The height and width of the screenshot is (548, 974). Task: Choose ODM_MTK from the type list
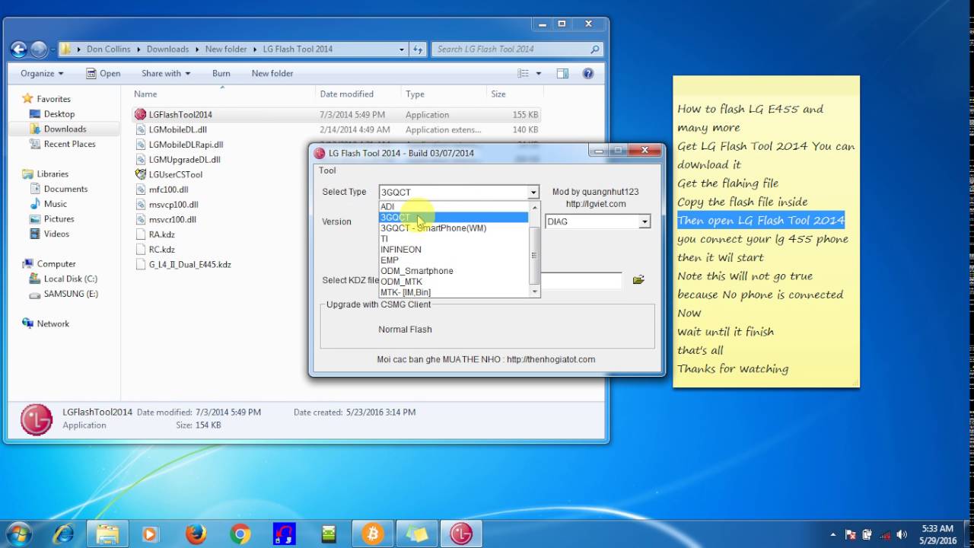tap(454, 282)
